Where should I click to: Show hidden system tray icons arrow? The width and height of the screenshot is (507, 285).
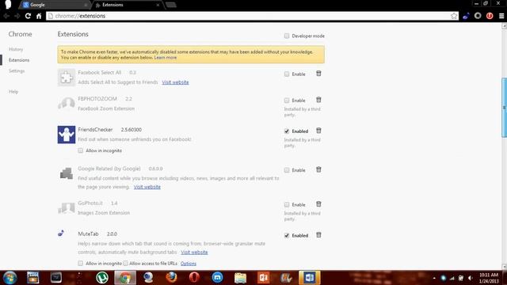(434, 278)
